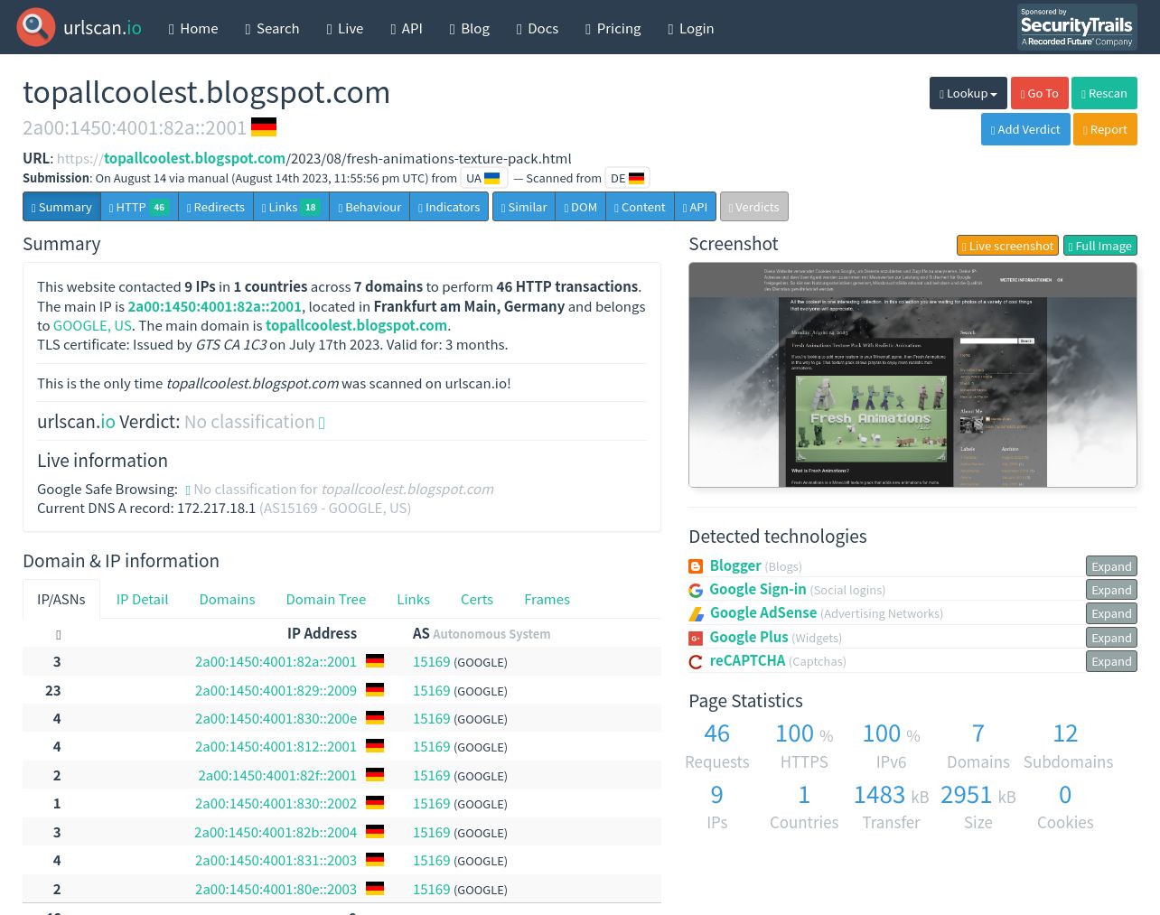Click the Google AdSense technology icon
The width and height of the screenshot is (1160, 915).
pos(696,613)
